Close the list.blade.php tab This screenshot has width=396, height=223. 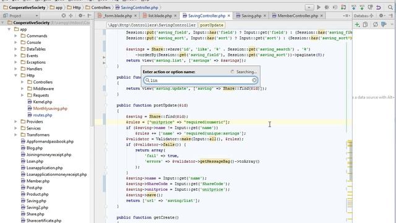click(x=175, y=15)
